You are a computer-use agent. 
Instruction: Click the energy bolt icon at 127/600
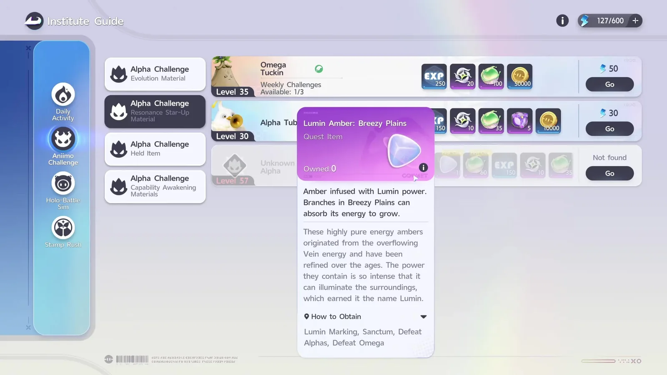coord(585,20)
